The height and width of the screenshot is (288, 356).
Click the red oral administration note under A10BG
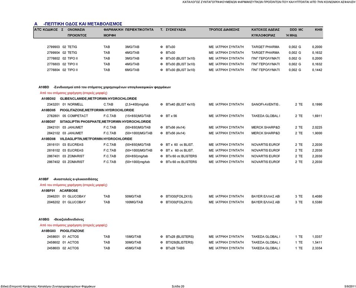point(73,225)
